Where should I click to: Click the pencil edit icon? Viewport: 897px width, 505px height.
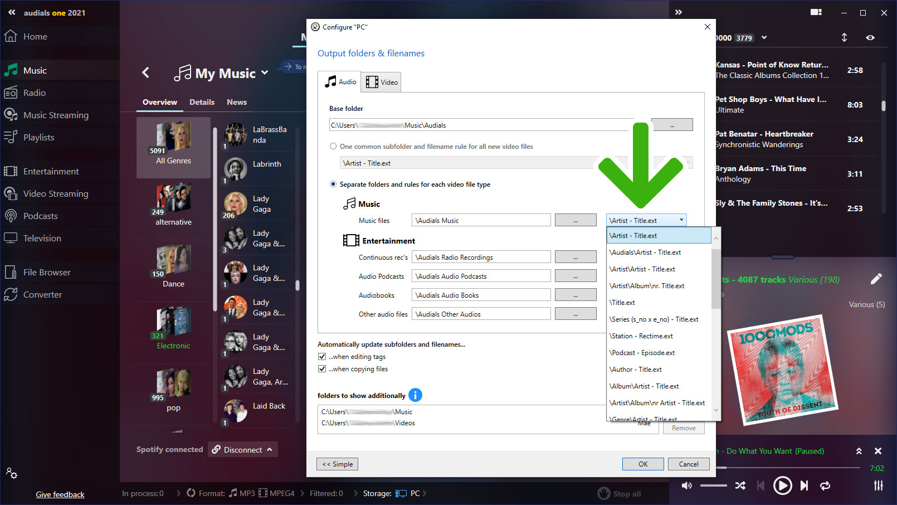coord(876,279)
